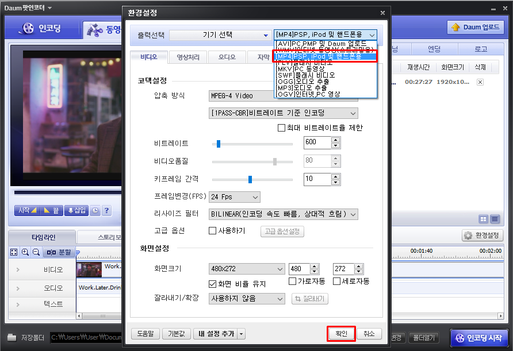Decrease 키프레임 간격 value with down arrow
Viewport: 513px width, 351px height.
pos(335,182)
